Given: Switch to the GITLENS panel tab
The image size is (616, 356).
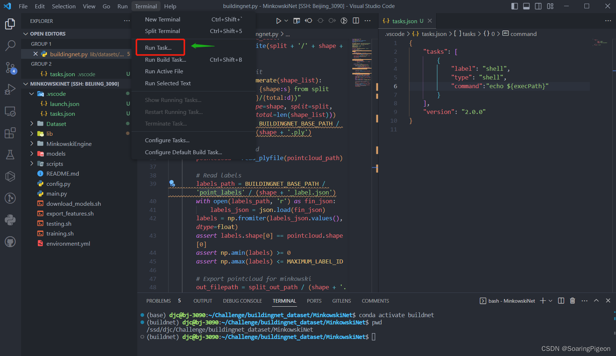Looking at the screenshot, I should [x=341, y=301].
